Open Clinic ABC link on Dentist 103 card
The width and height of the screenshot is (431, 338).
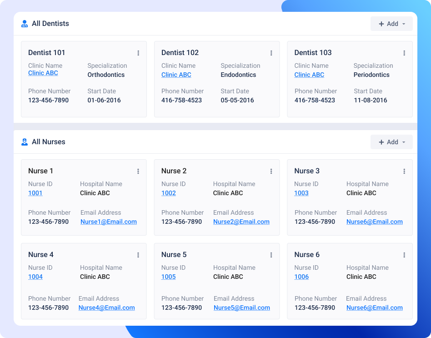click(309, 75)
